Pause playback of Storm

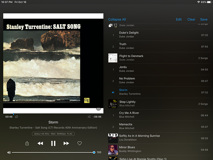[53, 143]
